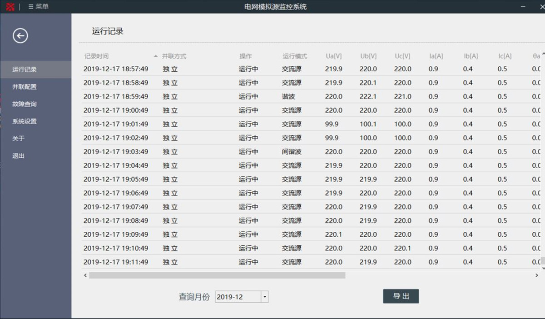
Task: Click the 操作 column header
Action: pos(245,56)
